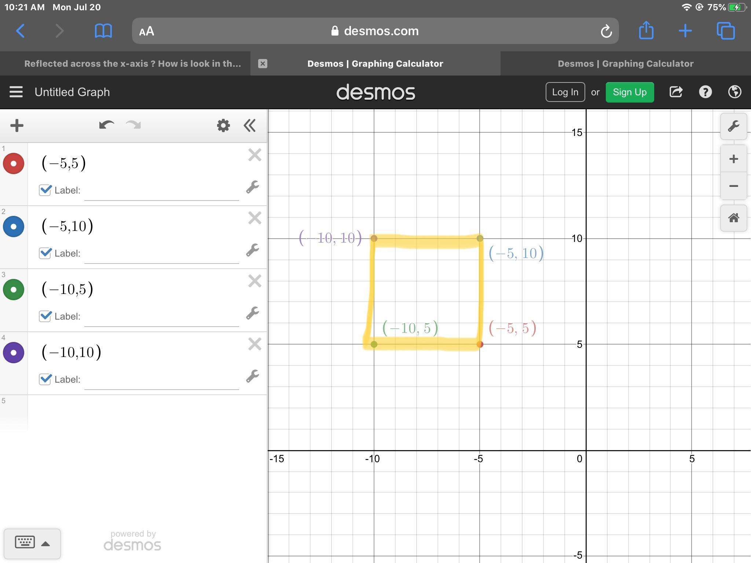Zoom in on the graph
The width and height of the screenshot is (751, 563).
(x=733, y=159)
